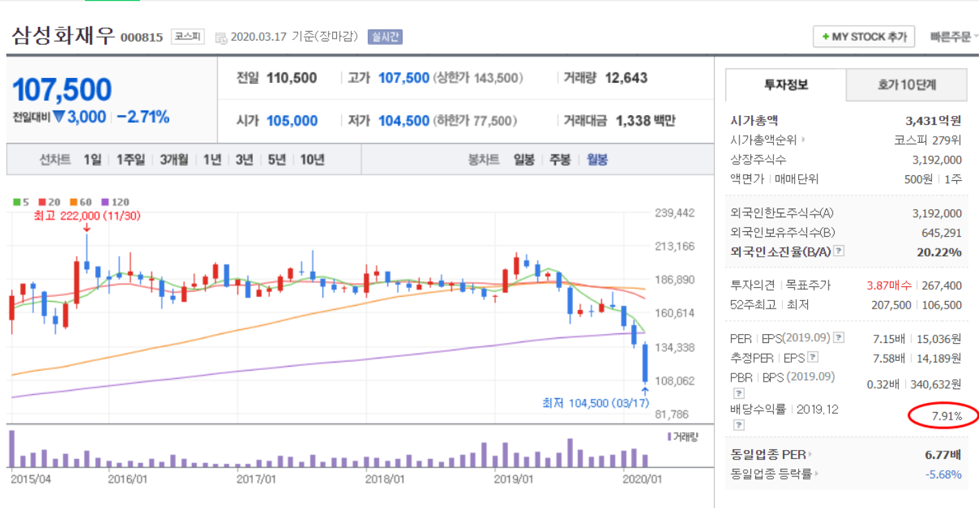Click the 52주최고 최저 value 207,500
This screenshot has width=979, height=508.
pos(891,304)
